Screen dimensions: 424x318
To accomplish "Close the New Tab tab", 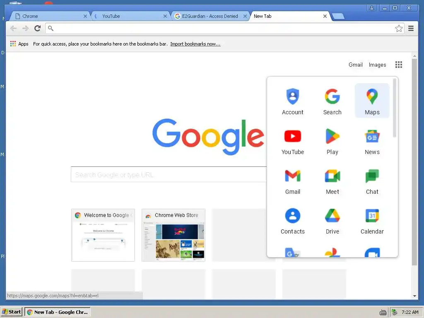I will (325, 16).
